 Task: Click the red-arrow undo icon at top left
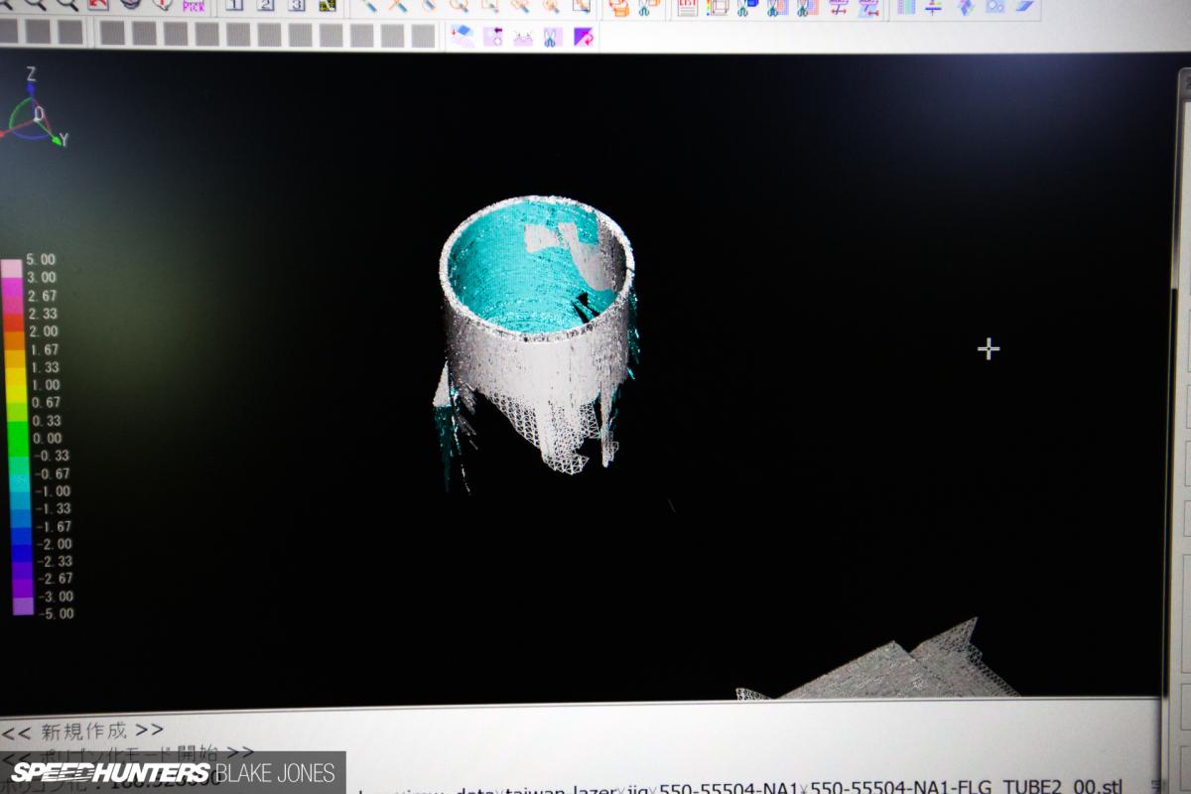pos(98,4)
